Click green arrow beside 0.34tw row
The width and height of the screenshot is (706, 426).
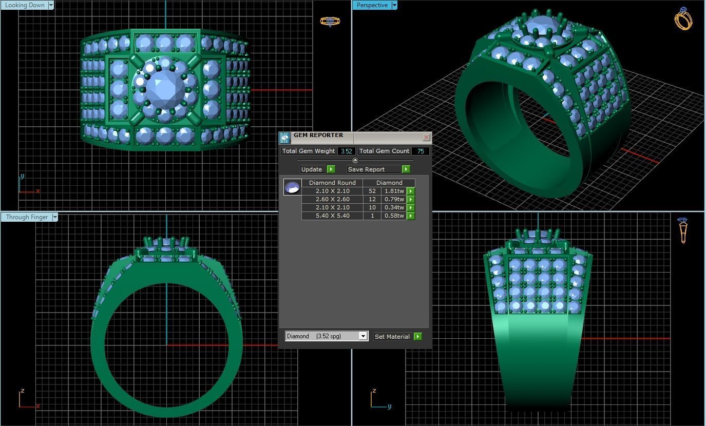pos(411,208)
